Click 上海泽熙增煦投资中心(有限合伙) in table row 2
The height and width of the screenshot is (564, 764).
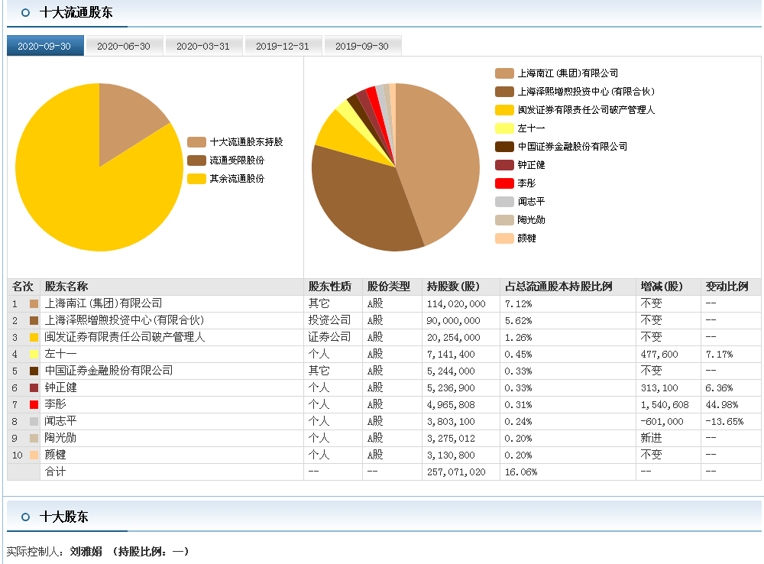[125, 320]
